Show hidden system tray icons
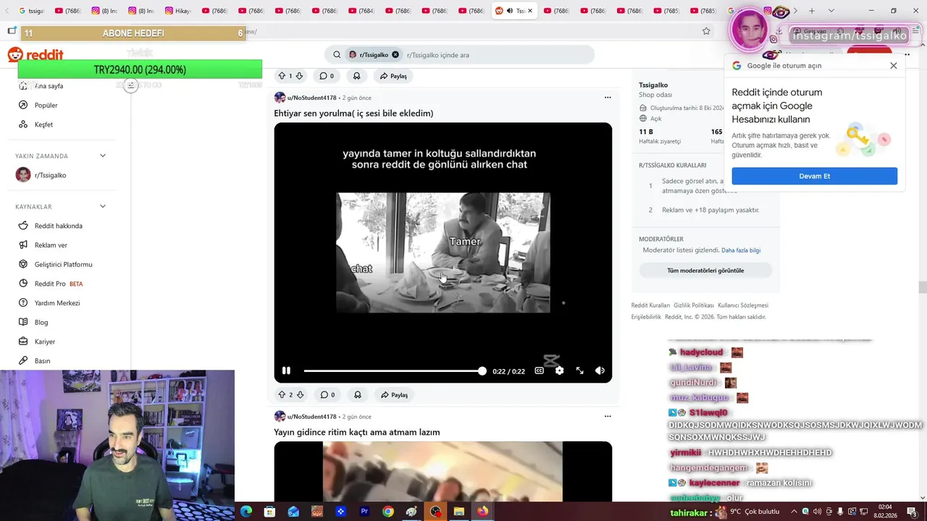 [x=794, y=512]
